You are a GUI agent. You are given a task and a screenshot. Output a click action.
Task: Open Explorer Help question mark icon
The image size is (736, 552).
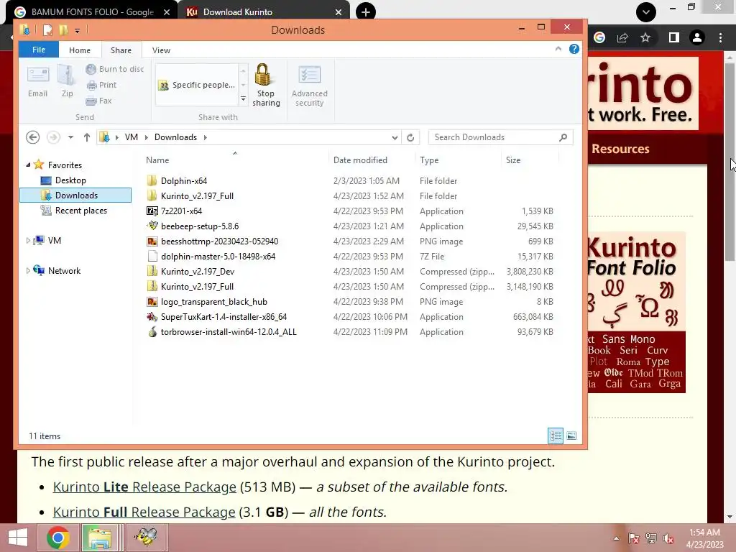point(574,50)
